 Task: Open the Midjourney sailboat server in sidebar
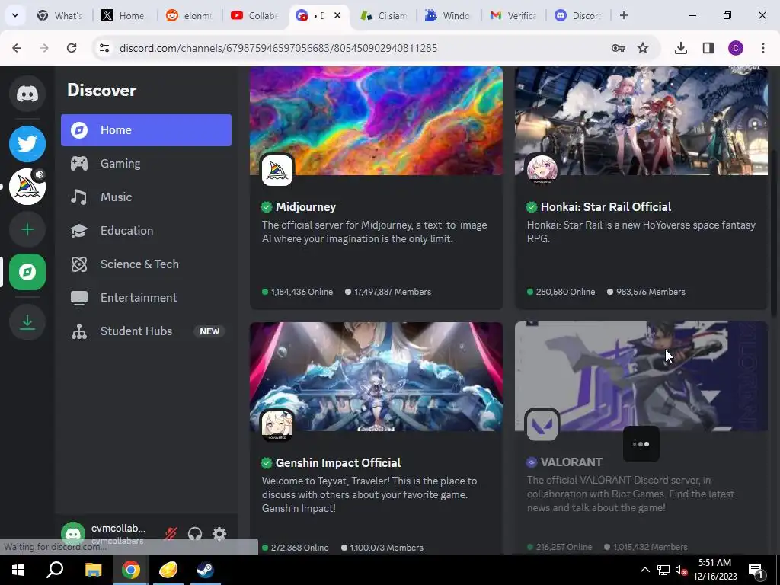[x=27, y=187]
